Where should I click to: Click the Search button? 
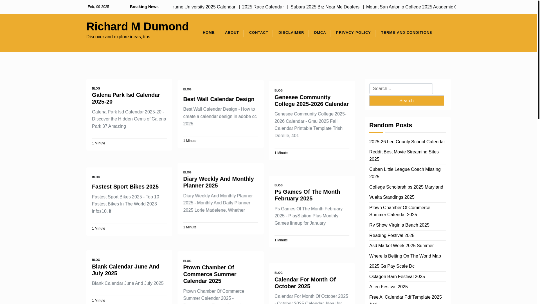click(x=407, y=101)
